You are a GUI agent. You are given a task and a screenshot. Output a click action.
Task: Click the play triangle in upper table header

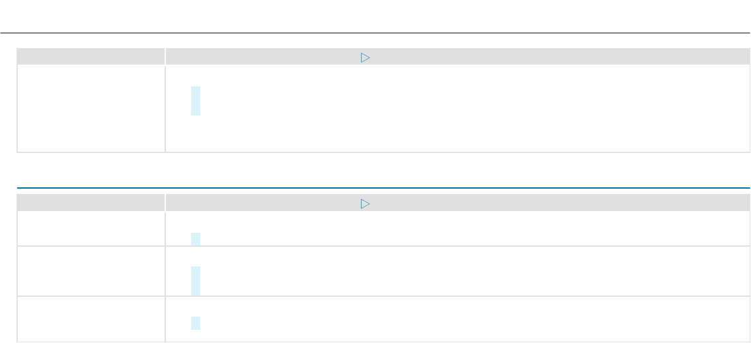(364, 57)
